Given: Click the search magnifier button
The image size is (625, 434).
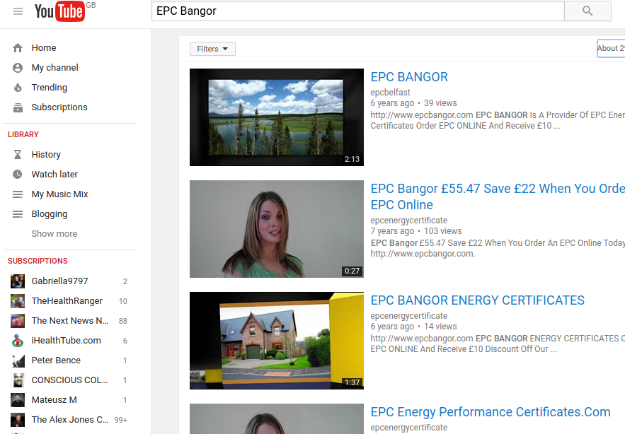Looking at the screenshot, I should tap(587, 11).
